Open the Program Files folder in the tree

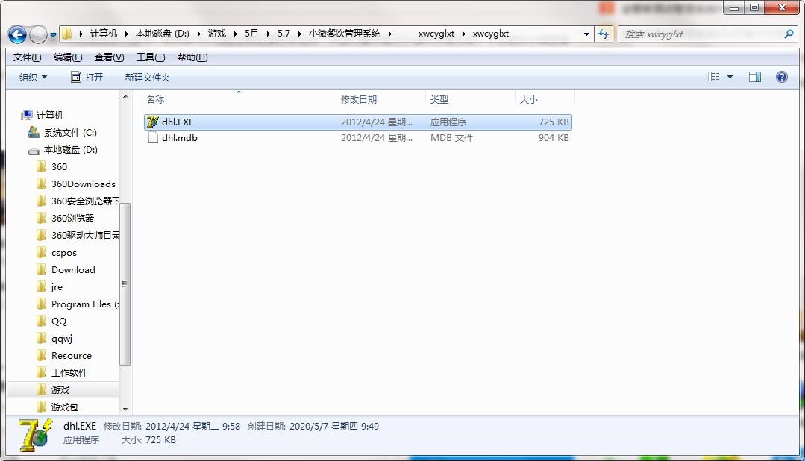click(85, 304)
